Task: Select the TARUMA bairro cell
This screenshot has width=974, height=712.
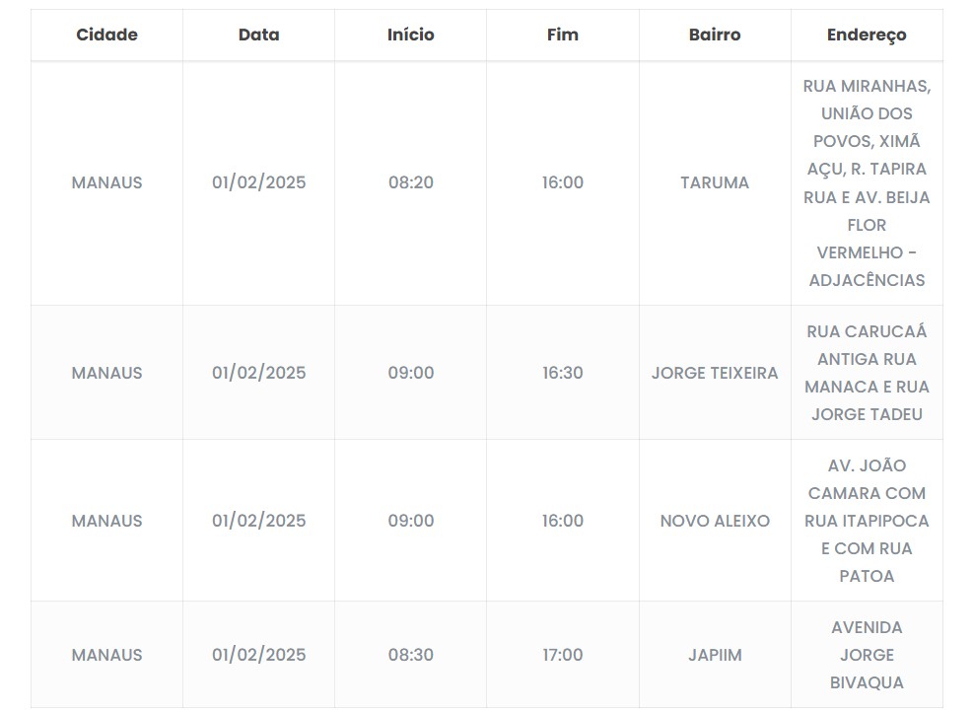Action: (x=715, y=182)
